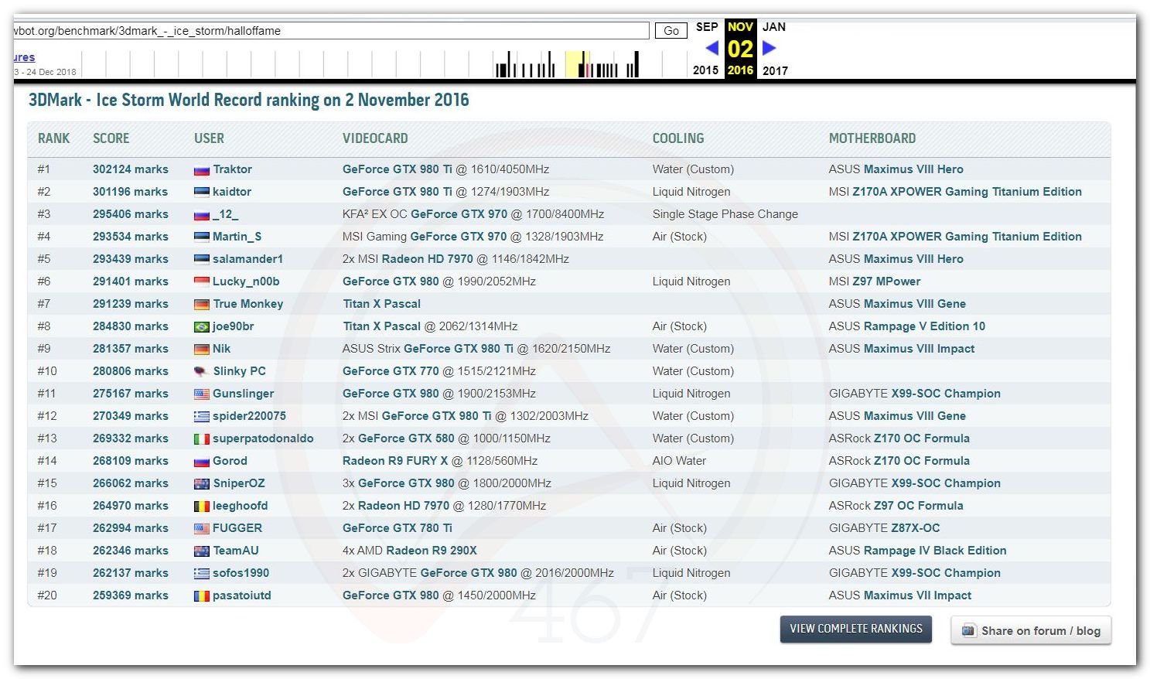Screen dimensions: 1150x679
Task: Open the MSI Z97 MPower motherboard link
Action: pos(886,281)
